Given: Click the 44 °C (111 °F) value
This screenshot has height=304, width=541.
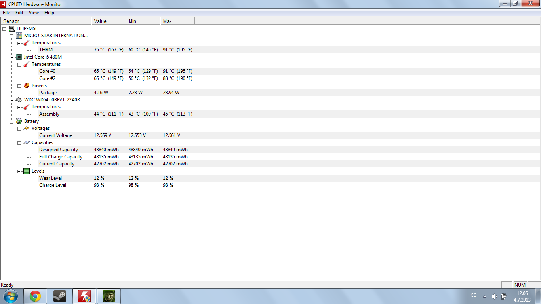Looking at the screenshot, I should click(109, 114).
